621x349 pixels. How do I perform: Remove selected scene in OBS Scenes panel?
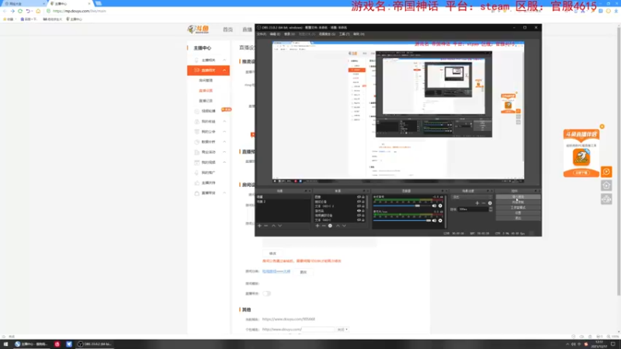tap(266, 226)
